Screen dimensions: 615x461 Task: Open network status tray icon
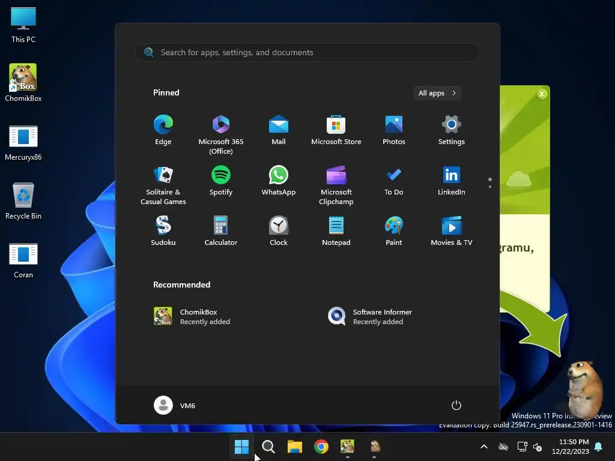(522, 447)
